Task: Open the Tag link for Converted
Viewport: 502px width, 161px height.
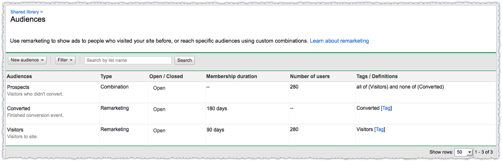Action: tap(387, 108)
